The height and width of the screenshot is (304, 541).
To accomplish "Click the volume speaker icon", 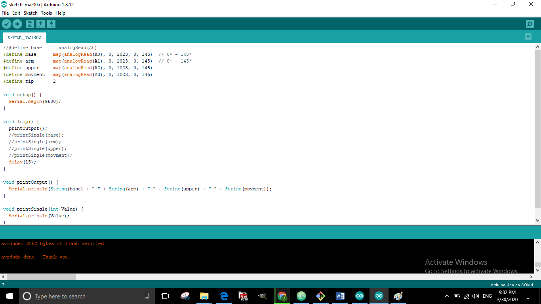I will point(476,296).
